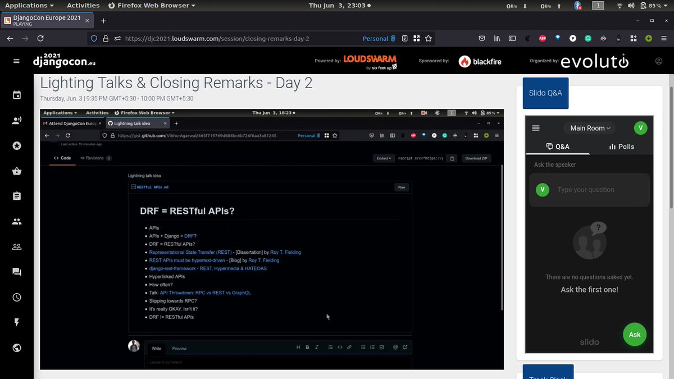Click the Type your question field
674x379 pixels.
pos(589,190)
